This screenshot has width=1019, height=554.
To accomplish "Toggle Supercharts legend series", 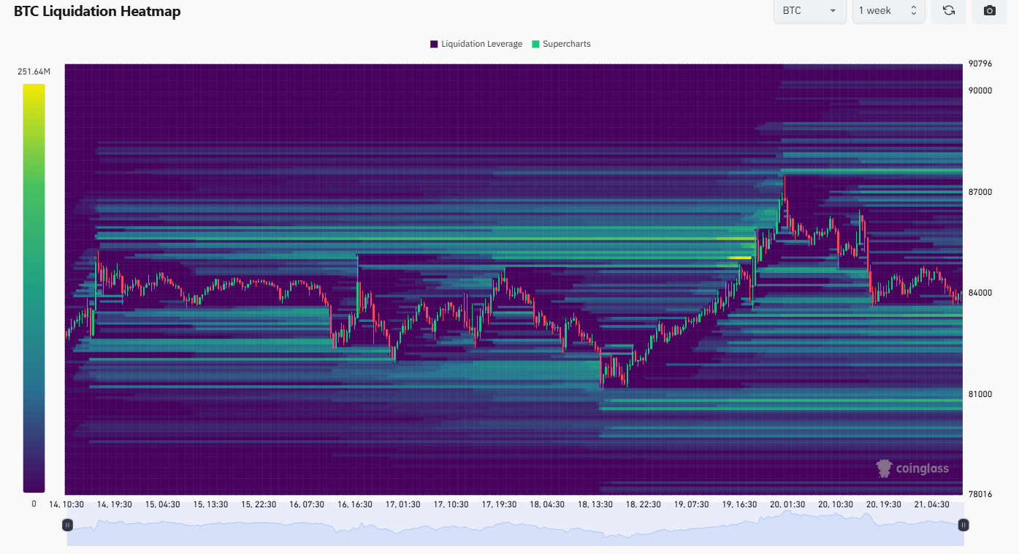I will pos(561,44).
